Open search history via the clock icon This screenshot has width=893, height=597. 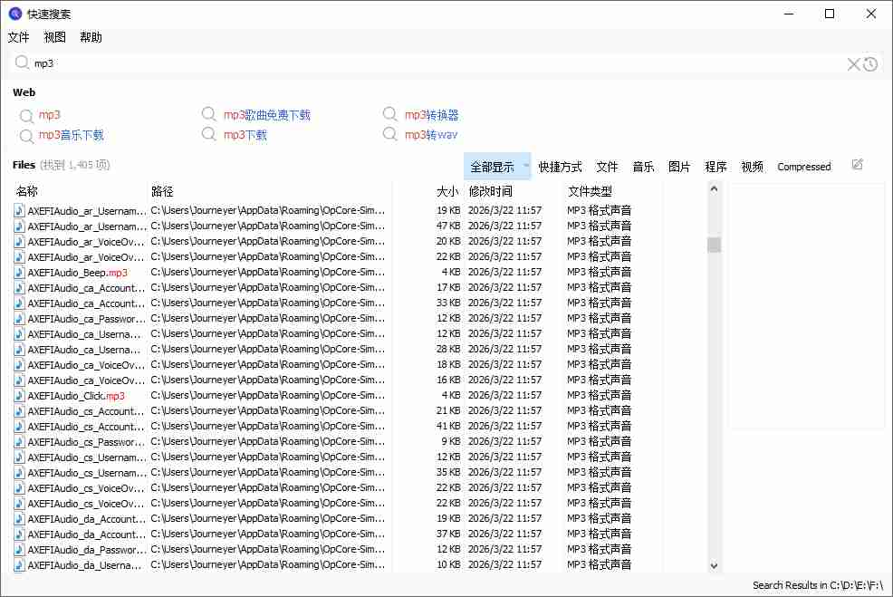pyautogui.click(x=870, y=63)
